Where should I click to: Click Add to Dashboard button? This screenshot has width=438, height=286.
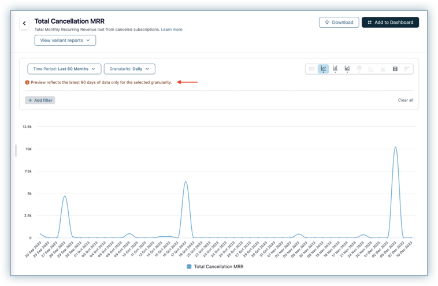tap(390, 23)
